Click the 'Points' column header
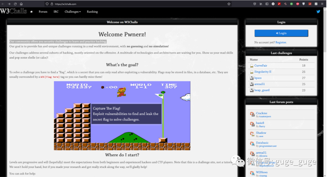The width and height of the screenshot is (327, 177). click(304, 60)
